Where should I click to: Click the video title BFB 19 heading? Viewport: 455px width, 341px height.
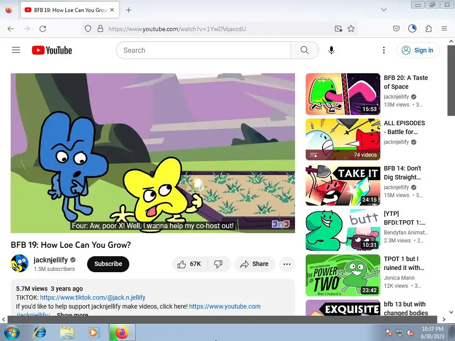(71, 245)
